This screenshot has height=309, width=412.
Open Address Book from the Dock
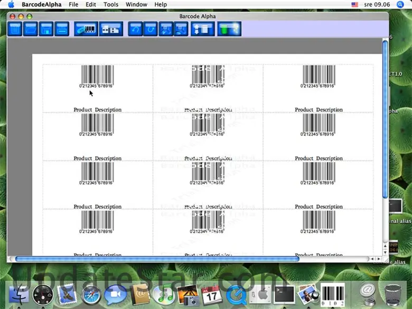[140, 295]
